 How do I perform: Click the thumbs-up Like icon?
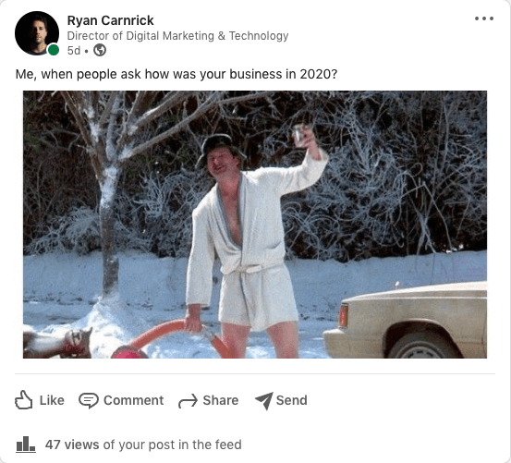pyautogui.click(x=24, y=399)
